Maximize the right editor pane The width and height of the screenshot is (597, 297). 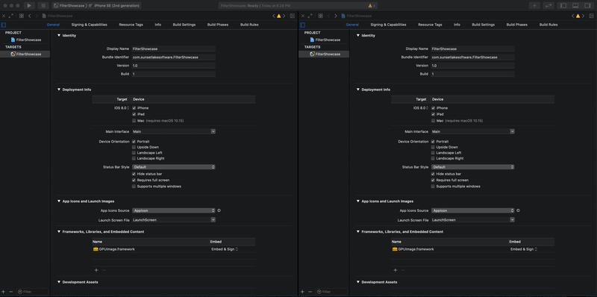click(x=310, y=16)
